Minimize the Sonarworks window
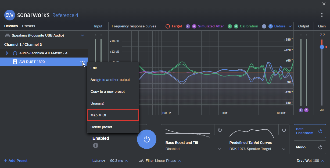 pos(312,4)
